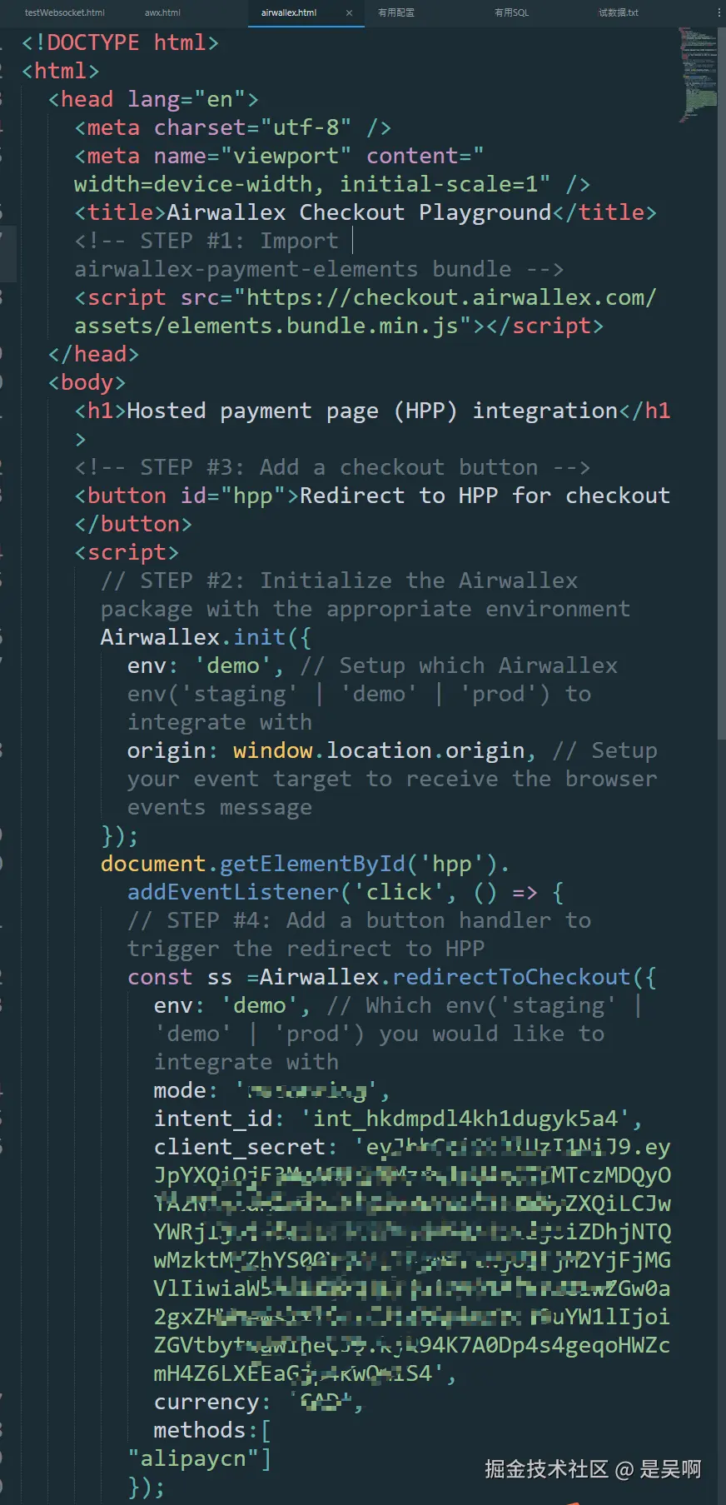Click the 'events message' comment line
The height and width of the screenshot is (1505, 726).
coord(219,807)
